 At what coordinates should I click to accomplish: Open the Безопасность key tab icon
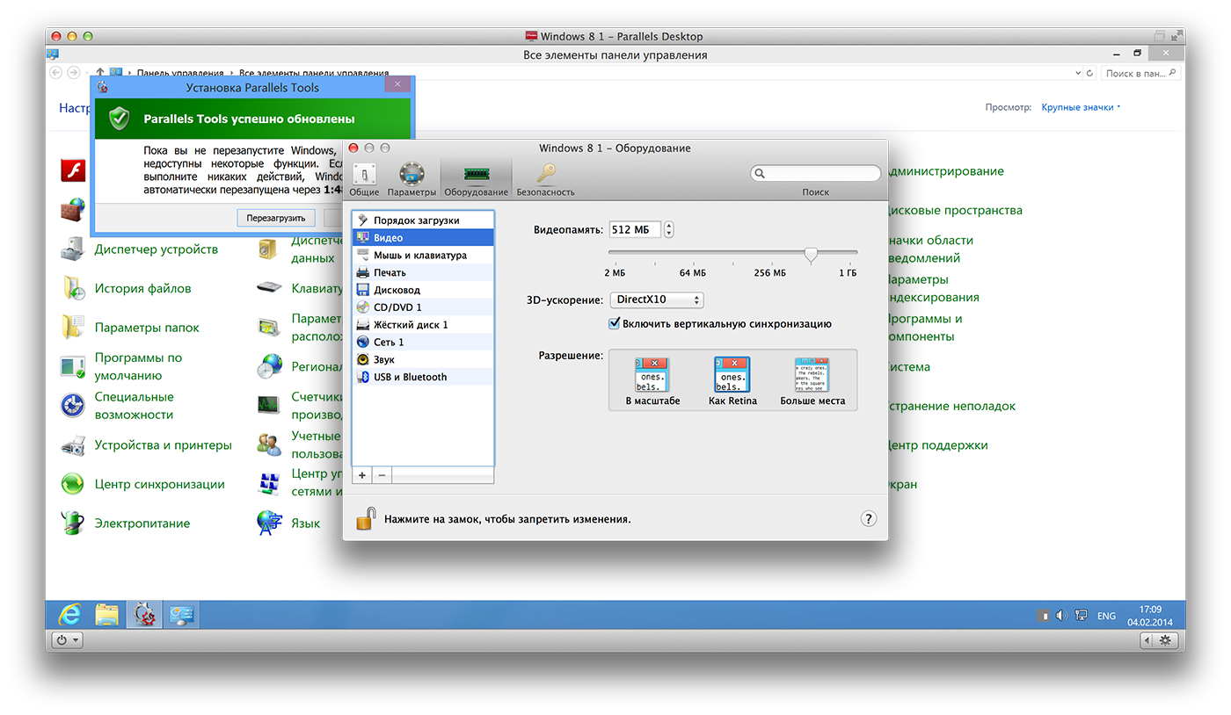(x=546, y=174)
